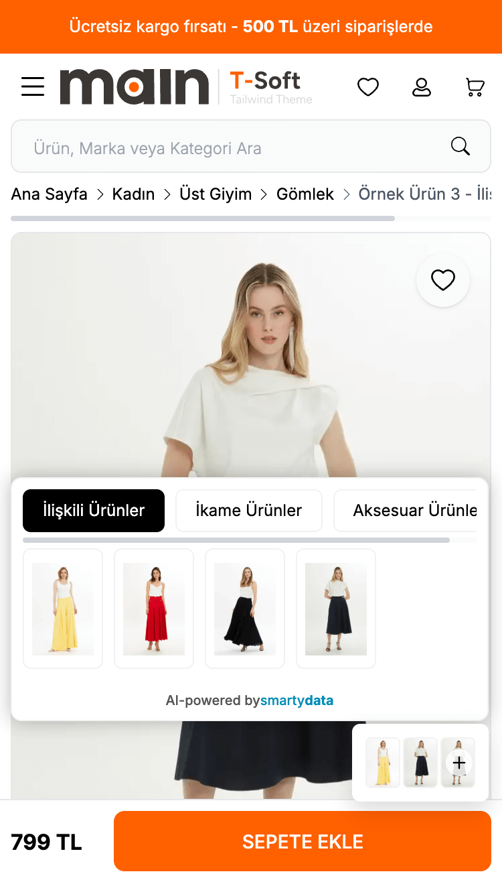Click the breadcrumb horizontal scrollbar
Screen dimensions: 502x882
coord(203,218)
